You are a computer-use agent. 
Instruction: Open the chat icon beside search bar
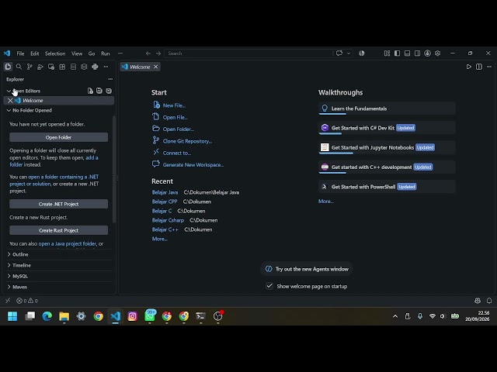[x=339, y=53]
